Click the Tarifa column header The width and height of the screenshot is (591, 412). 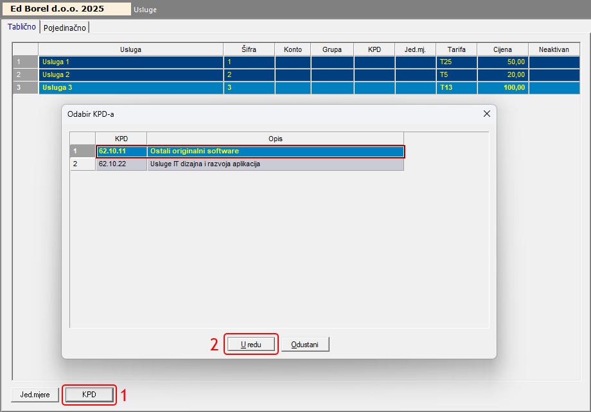(456, 49)
